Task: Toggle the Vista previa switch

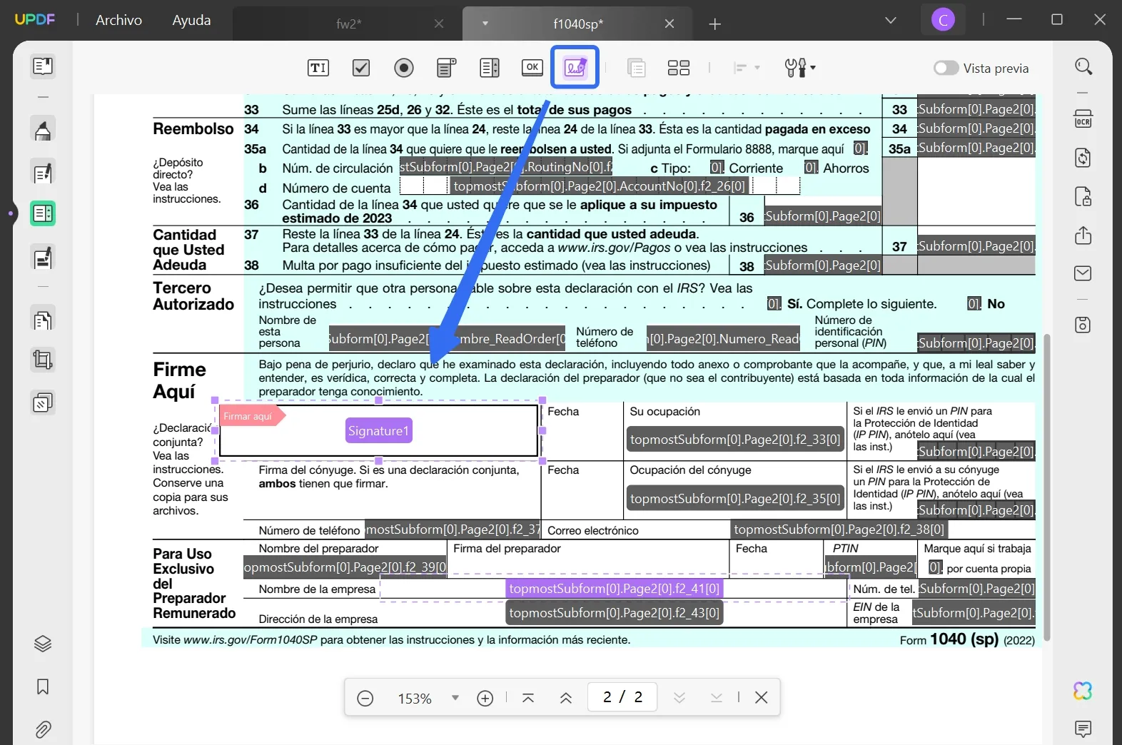Action: [946, 68]
